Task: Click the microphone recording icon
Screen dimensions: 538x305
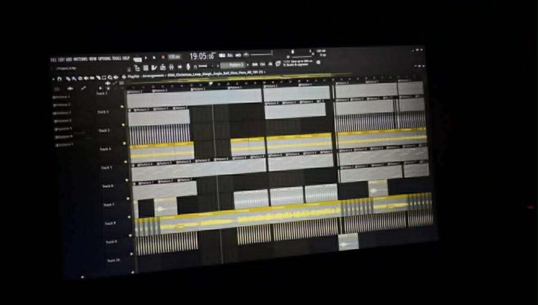Action: [x=188, y=67]
